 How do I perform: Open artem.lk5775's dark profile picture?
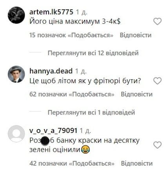coord(16,15)
